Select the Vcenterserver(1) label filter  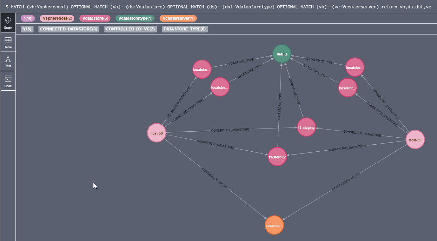pyautogui.click(x=178, y=18)
